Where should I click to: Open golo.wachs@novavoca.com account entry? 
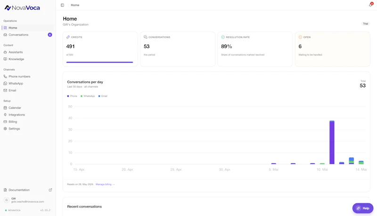click(28, 200)
